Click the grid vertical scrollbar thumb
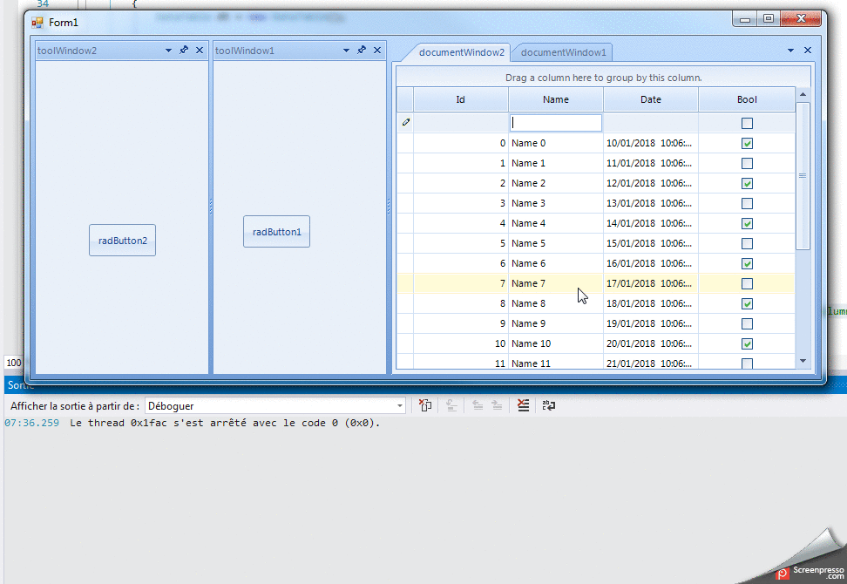 [x=803, y=175]
